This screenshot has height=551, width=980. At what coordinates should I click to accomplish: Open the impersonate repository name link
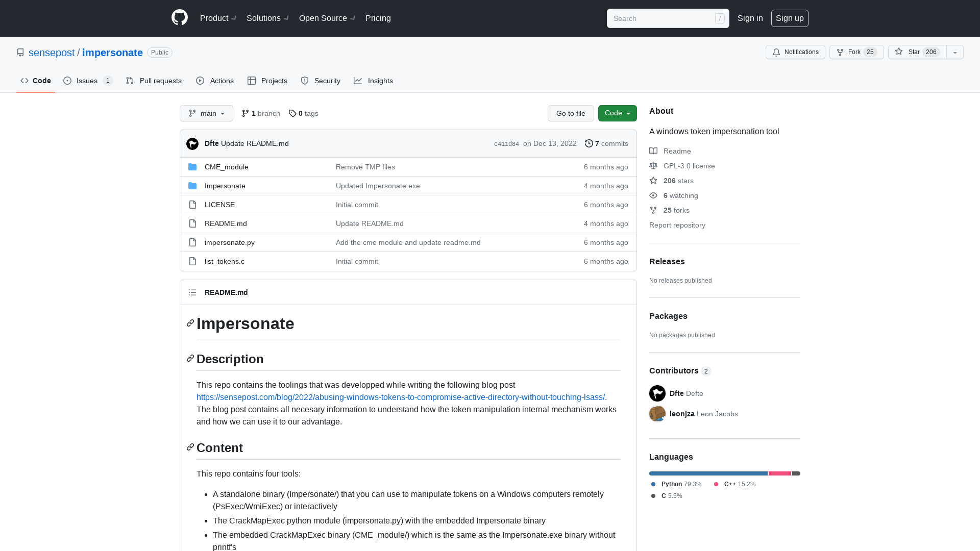112,53
